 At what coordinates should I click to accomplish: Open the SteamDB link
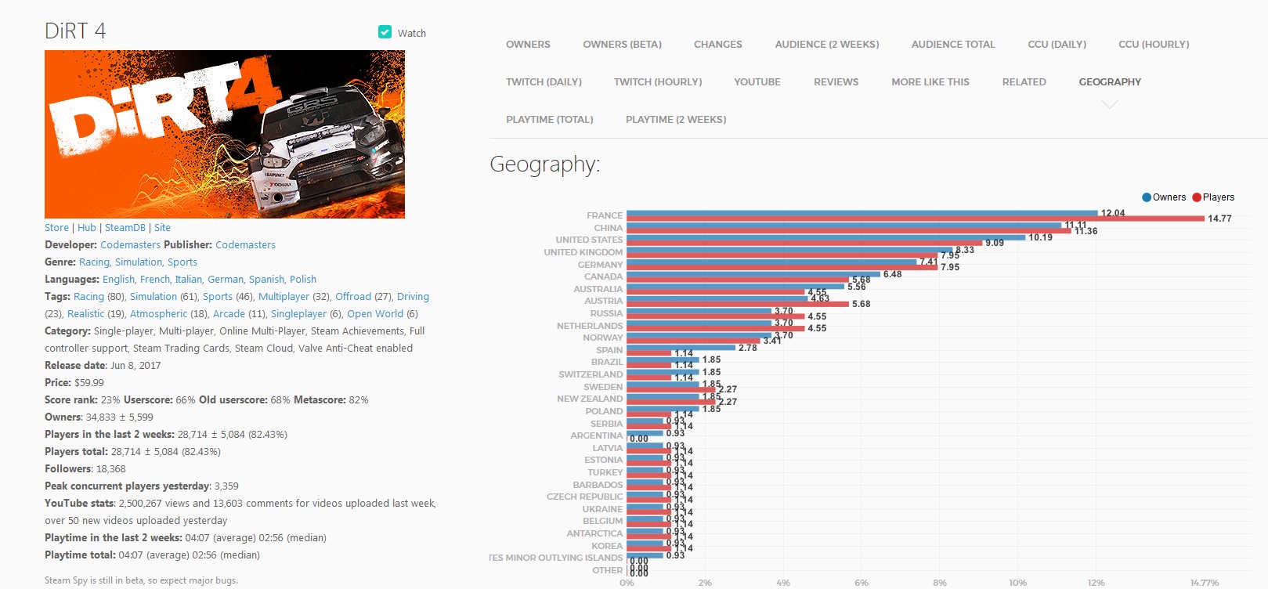tap(125, 228)
